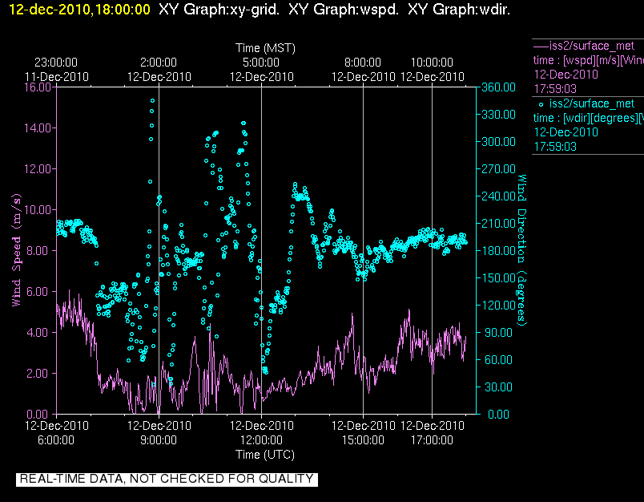Click the 210.00 wind direction tick value

point(498,223)
